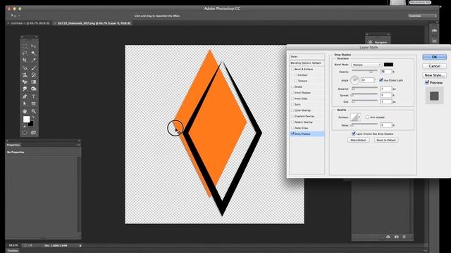Open the Contour picker dropdown
Viewport: 451px width, 253px height.
click(359, 117)
